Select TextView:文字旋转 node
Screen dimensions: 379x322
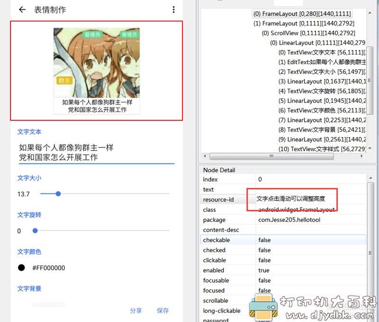[x=322, y=91]
